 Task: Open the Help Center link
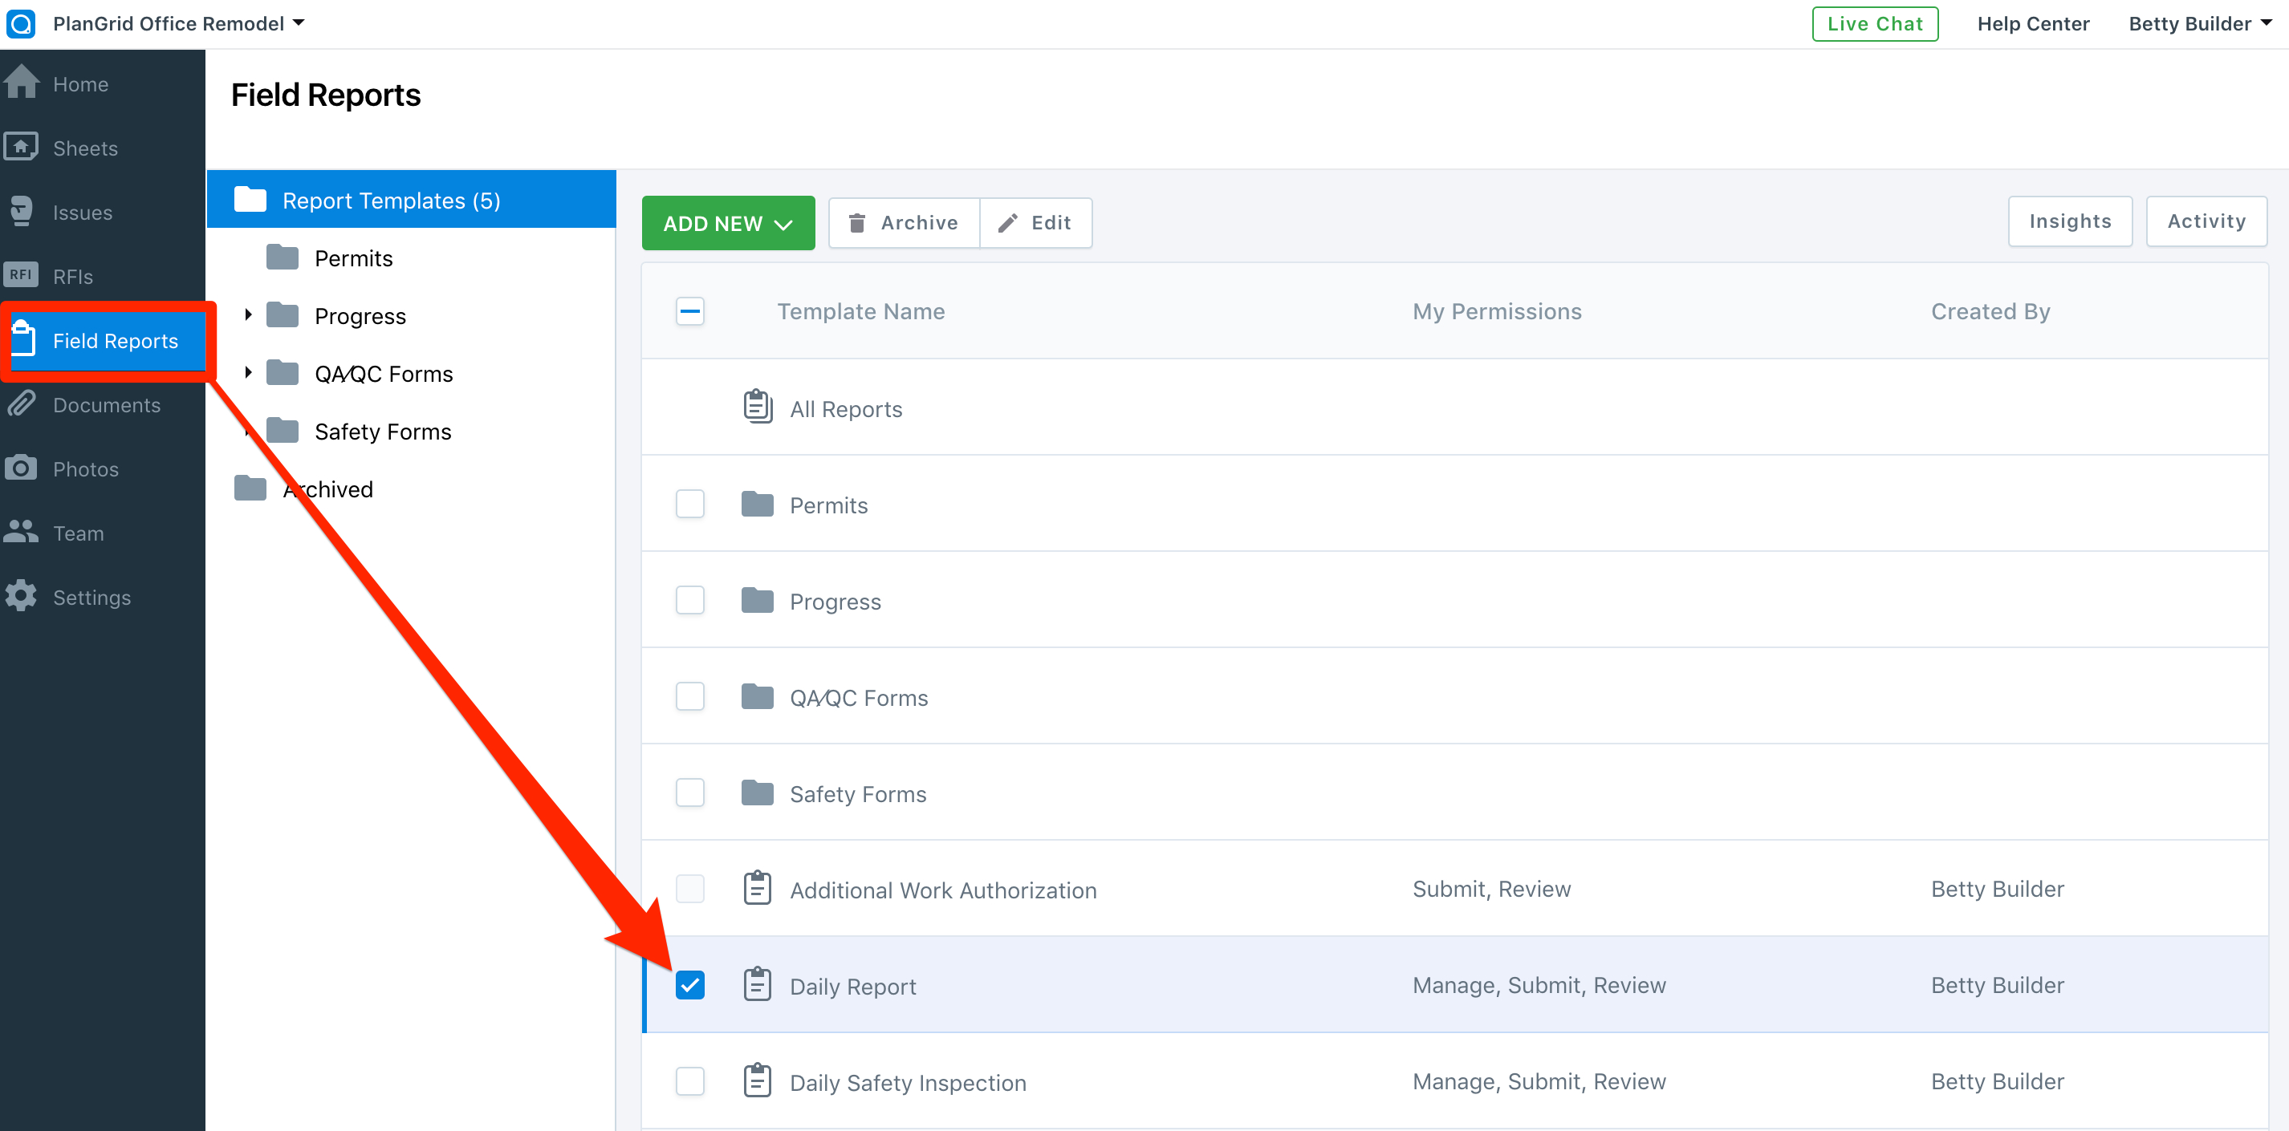(2036, 23)
